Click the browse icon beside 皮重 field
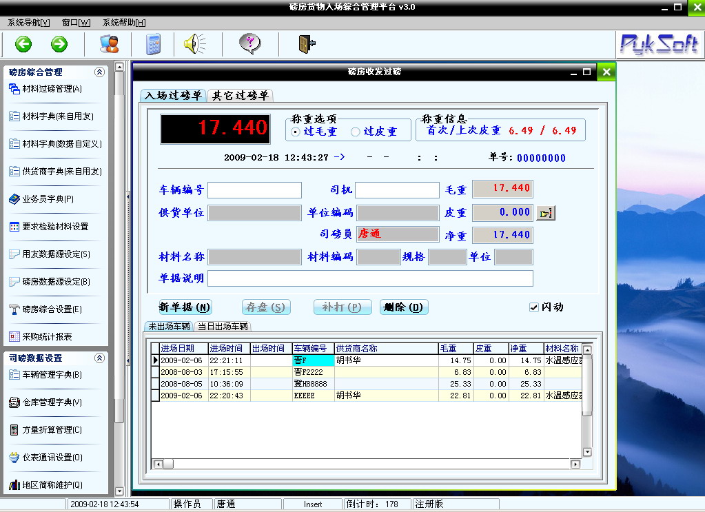This screenshot has height=512, width=705. [x=546, y=213]
